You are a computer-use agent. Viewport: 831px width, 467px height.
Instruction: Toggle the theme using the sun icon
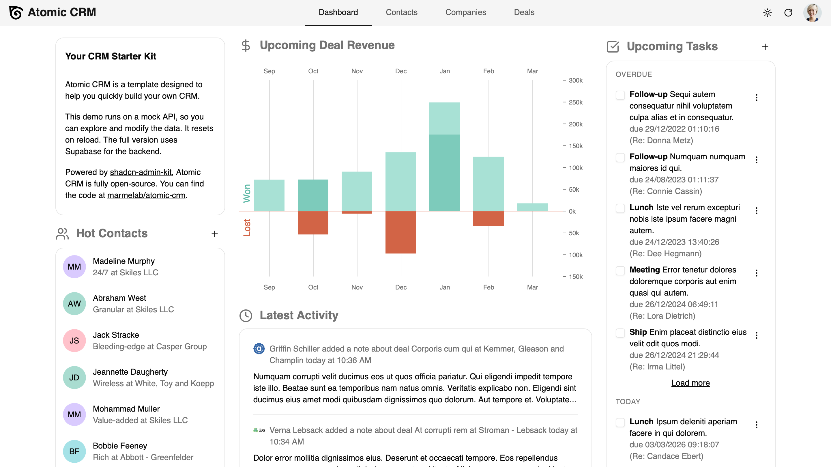tap(768, 13)
